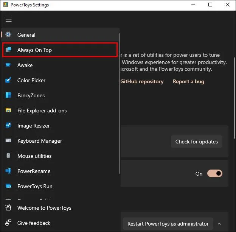Click the PowerToys Run search icon
This screenshot has height=232, width=236.
pos(8,186)
